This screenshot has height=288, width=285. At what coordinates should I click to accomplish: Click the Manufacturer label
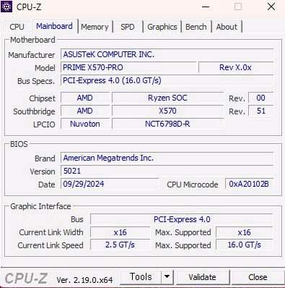point(32,55)
